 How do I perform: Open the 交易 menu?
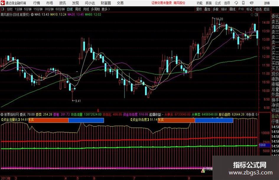click(x=120, y=3)
